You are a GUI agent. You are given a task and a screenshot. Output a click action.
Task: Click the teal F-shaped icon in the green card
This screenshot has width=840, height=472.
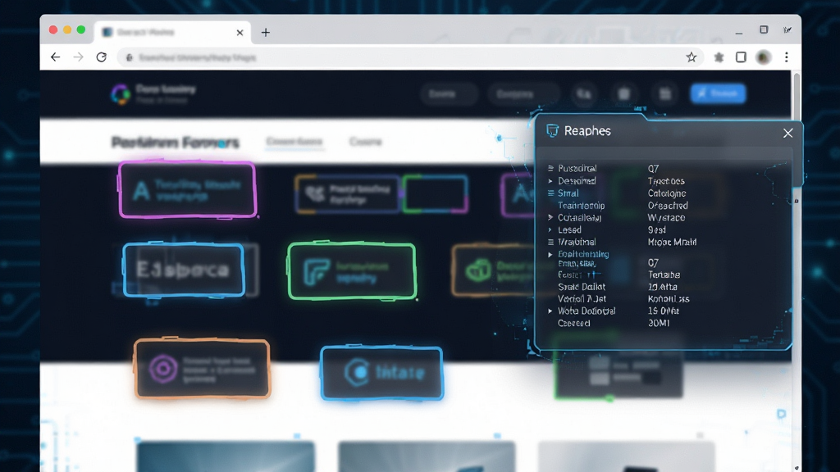[x=316, y=271]
